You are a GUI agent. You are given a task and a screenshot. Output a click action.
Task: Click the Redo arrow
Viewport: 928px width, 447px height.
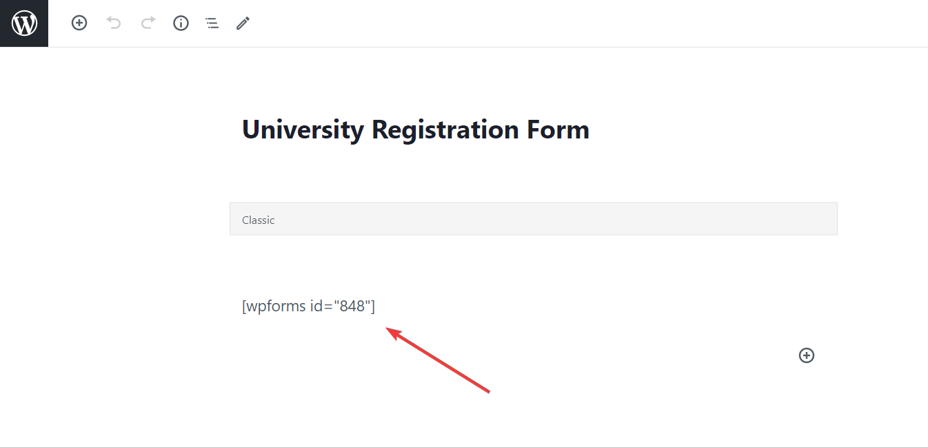point(148,23)
